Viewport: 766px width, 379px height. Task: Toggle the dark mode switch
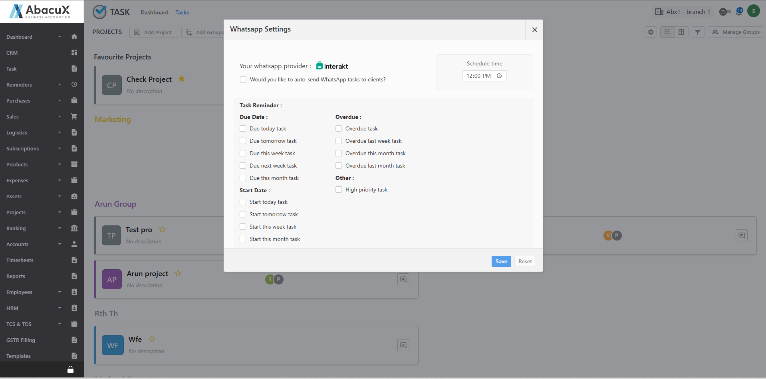[724, 12]
